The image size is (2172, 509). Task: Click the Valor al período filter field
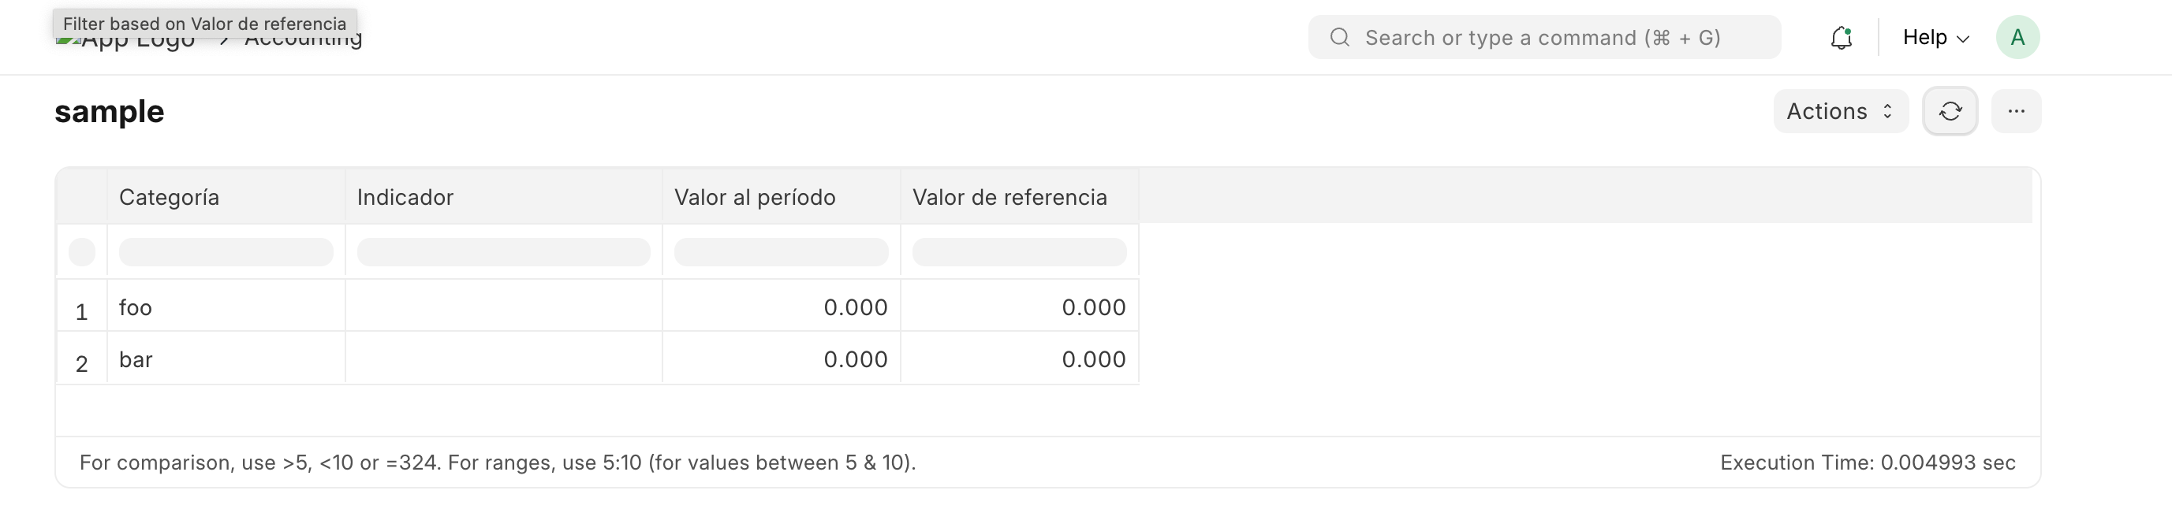pos(781,252)
